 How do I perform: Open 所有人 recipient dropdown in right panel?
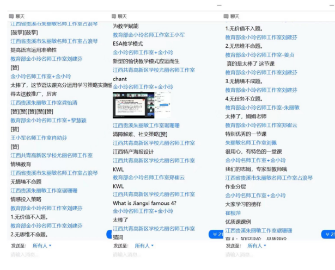click(x=257, y=246)
